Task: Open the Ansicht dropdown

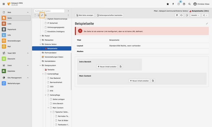Action: (x=195, y=15)
